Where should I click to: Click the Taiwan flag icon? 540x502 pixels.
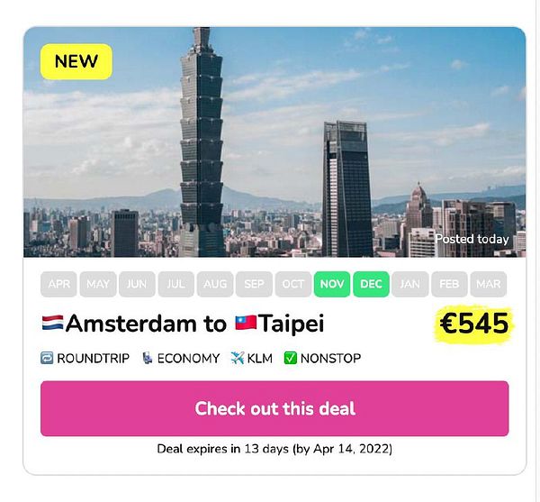pos(245,324)
